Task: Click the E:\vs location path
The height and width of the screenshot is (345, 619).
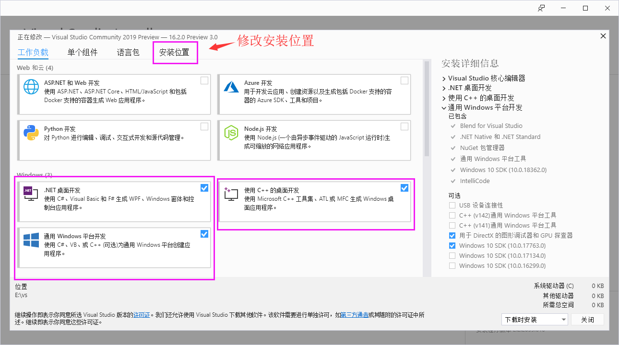Action: click(21, 295)
